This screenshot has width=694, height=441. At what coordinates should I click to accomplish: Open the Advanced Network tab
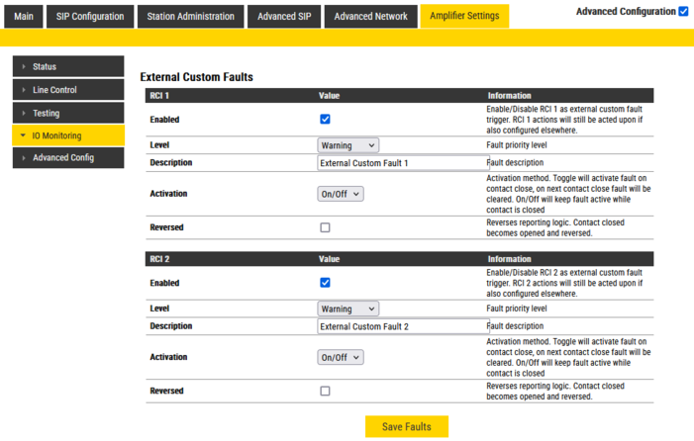[x=370, y=16]
